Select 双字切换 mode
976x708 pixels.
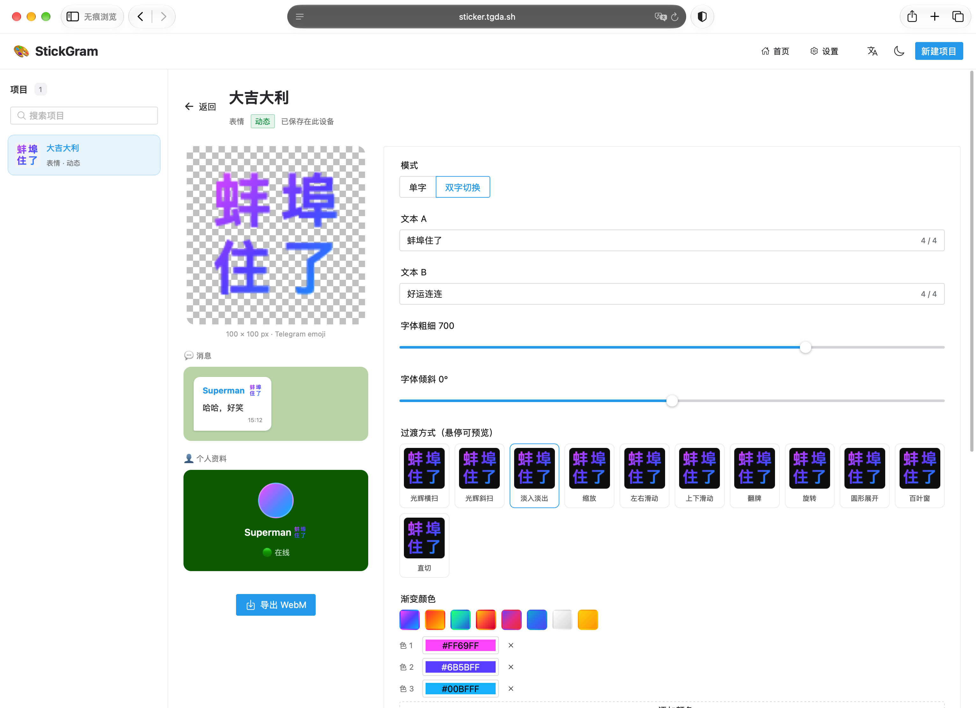(x=463, y=187)
